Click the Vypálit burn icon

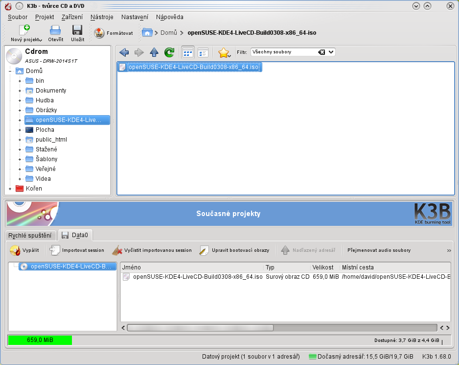click(15, 250)
